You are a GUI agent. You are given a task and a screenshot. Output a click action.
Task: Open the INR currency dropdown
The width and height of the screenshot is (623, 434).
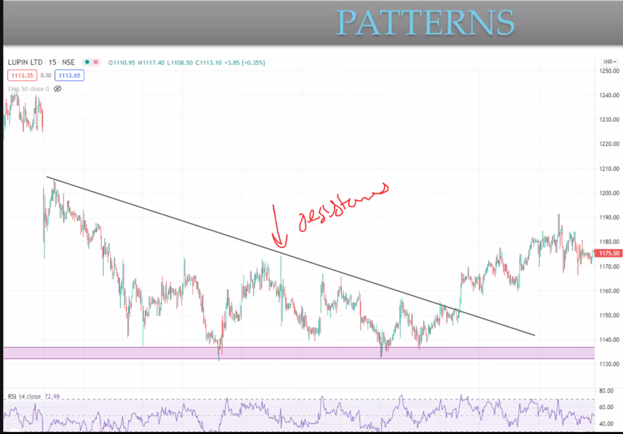[x=608, y=62]
